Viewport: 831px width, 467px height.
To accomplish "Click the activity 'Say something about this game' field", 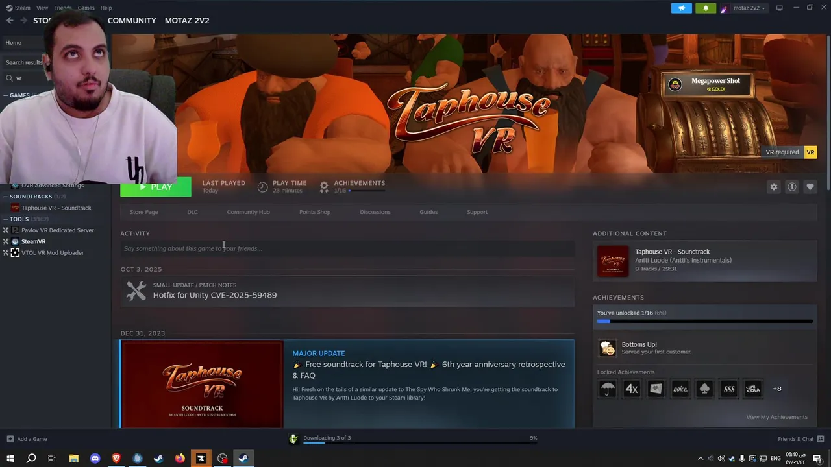I will 347,248.
